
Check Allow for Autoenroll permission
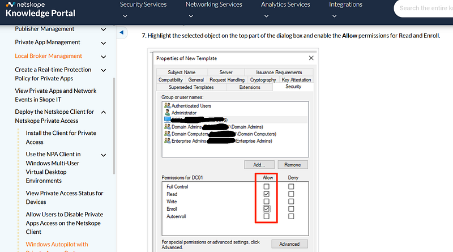click(x=266, y=216)
